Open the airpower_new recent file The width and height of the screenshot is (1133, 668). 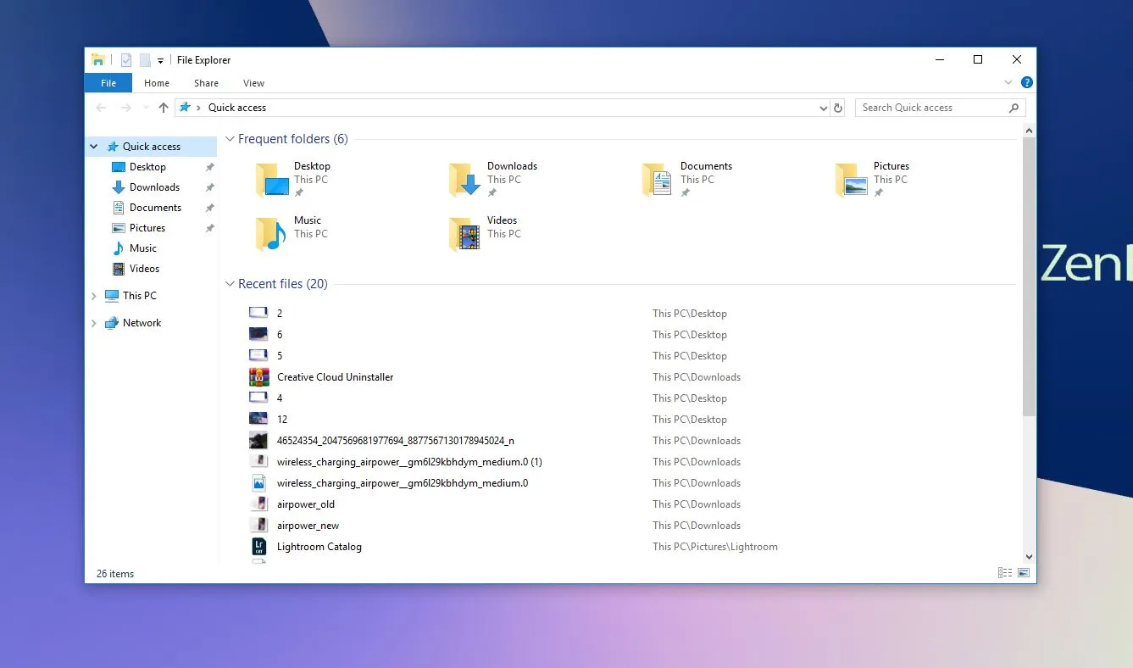coord(308,526)
